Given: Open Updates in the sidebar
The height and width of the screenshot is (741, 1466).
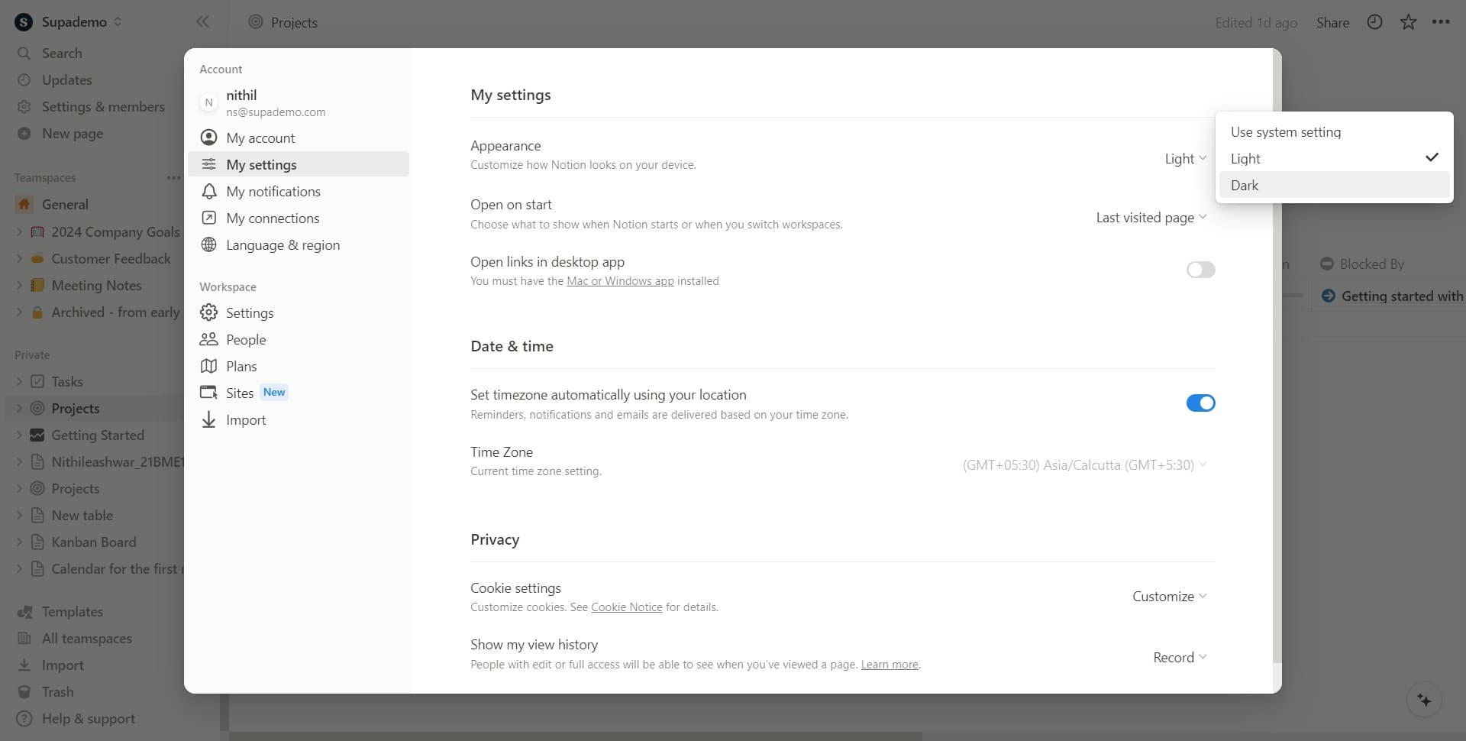Looking at the screenshot, I should pos(66,80).
